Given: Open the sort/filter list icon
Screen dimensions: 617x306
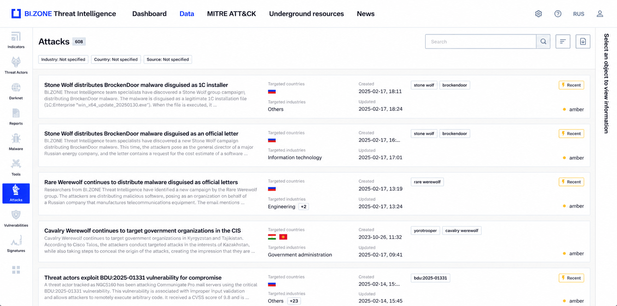Looking at the screenshot, I should coord(563,42).
